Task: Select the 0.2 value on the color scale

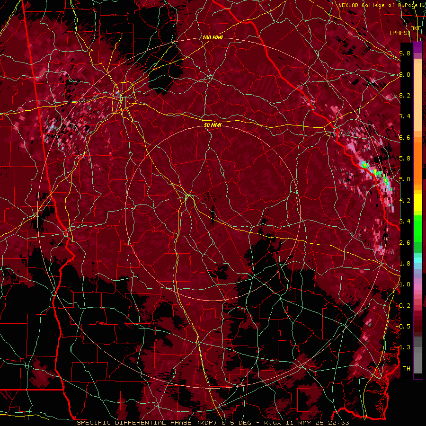Action: [405, 306]
